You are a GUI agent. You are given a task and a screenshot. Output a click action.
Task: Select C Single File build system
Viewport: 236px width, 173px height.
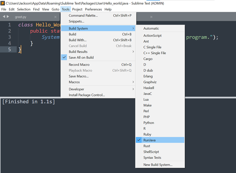click(160, 47)
